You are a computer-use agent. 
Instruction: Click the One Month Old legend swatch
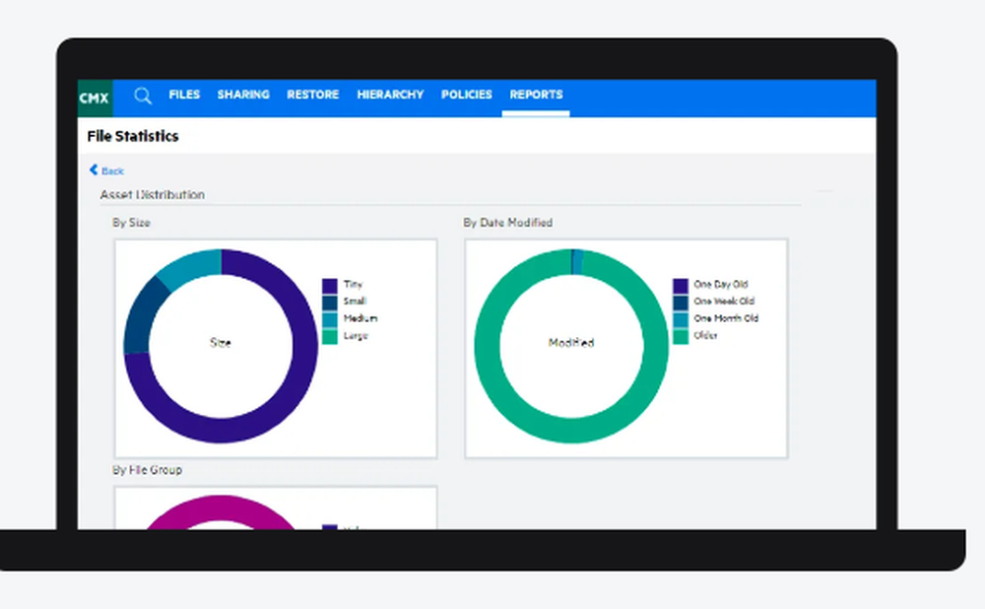(681, 319)
